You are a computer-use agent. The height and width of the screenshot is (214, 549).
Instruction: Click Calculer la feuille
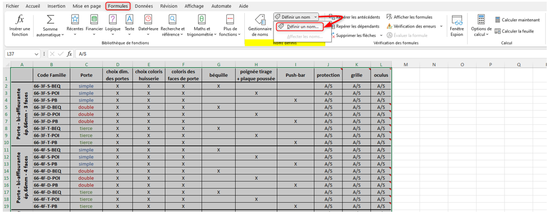[514, 31]
